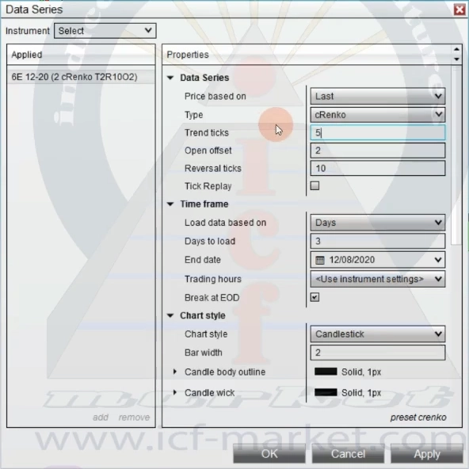Viewport: 469px width, 469px height.
Task: Click the Candle wick black color swatch
Action: 326,392
